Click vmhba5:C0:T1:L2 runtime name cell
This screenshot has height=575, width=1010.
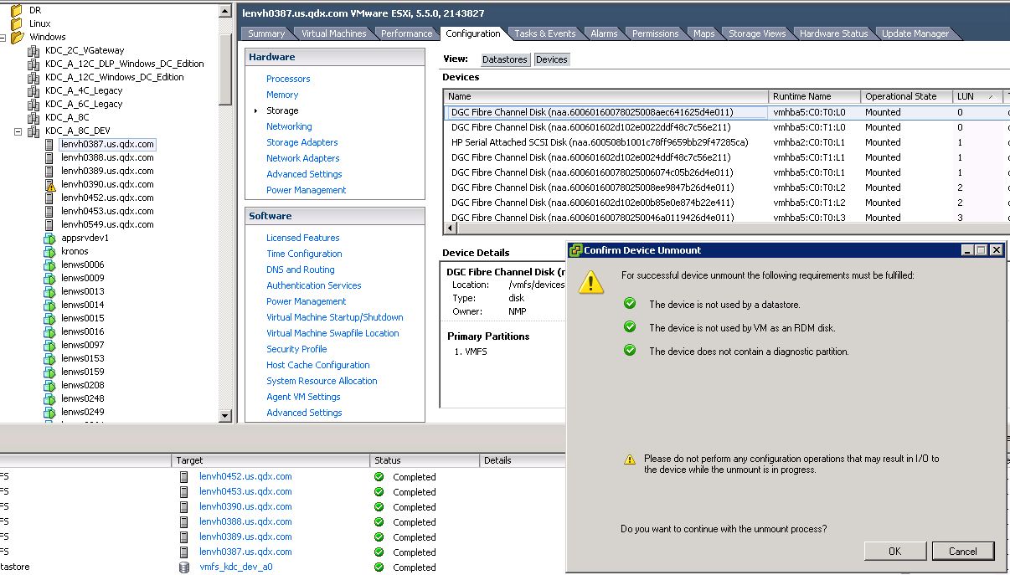(809, 203)
